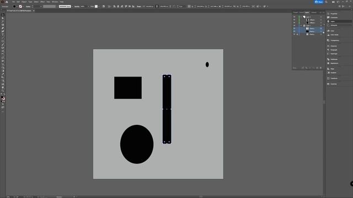Click the Fill and Stroke box in the toolbar
Viewport: 353px width, 198px height.
point(3,98)
